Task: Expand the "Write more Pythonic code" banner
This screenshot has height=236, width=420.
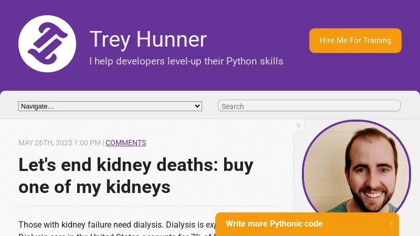Action: [x=274, y=224]
